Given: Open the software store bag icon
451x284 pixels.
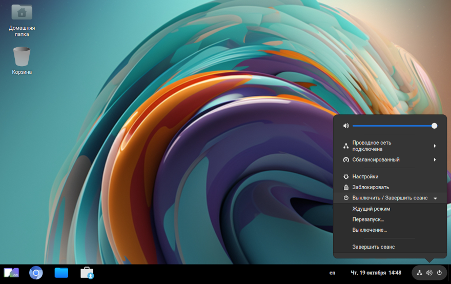Looking at the screenshot, I should 87,273.
